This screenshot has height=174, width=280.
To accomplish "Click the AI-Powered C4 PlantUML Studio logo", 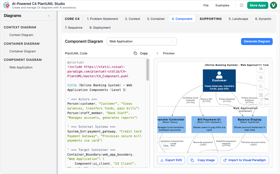I will 6,5.
